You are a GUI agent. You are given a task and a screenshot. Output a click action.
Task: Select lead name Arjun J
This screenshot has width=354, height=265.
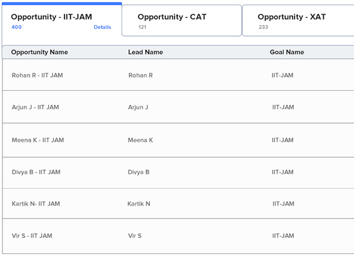[138, 107]
